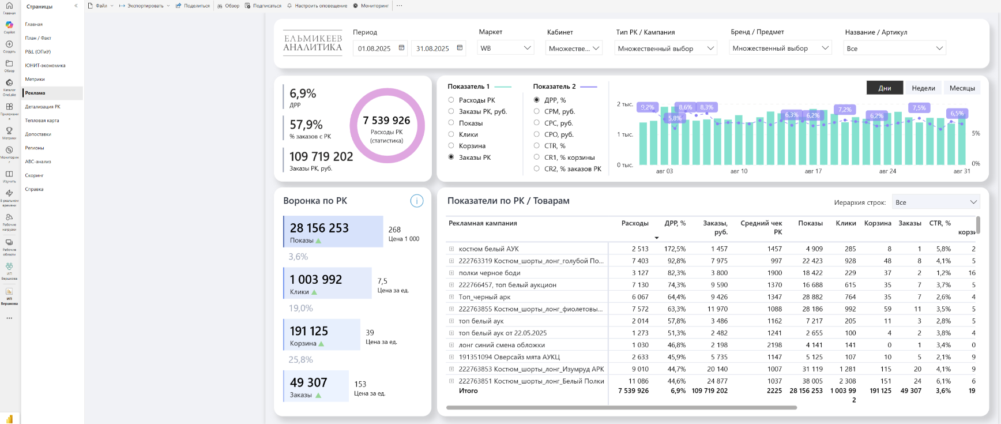Sort the table by ДРР, % column

point(675,223)
